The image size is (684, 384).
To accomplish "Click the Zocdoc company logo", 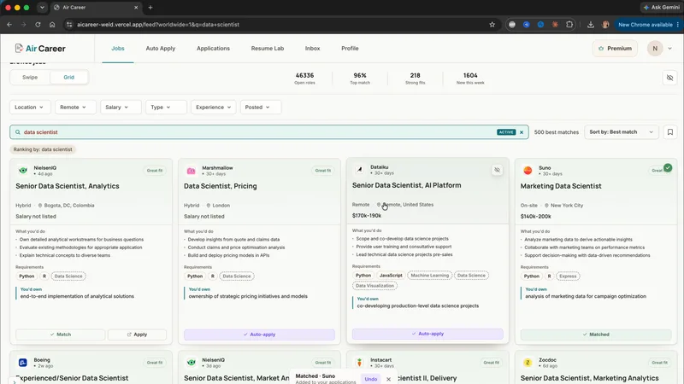I will tap(528, 362).
